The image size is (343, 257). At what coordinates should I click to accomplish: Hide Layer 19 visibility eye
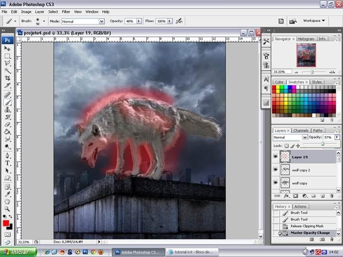275,156
